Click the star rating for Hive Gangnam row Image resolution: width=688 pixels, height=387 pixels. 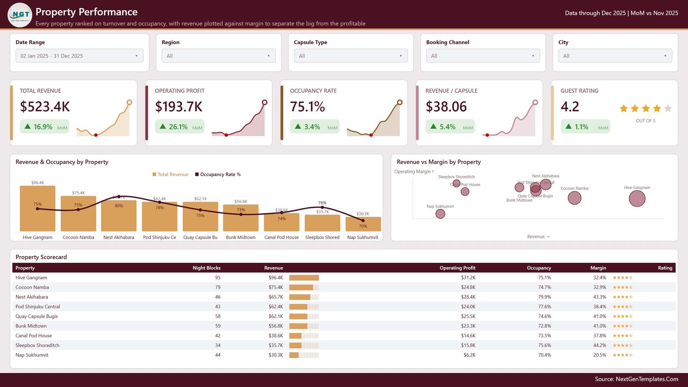622,278
